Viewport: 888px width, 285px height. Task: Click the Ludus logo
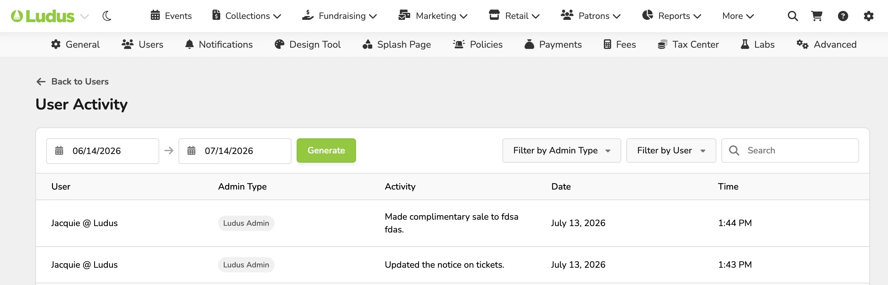pyautogui.click(x=42, y=16)
